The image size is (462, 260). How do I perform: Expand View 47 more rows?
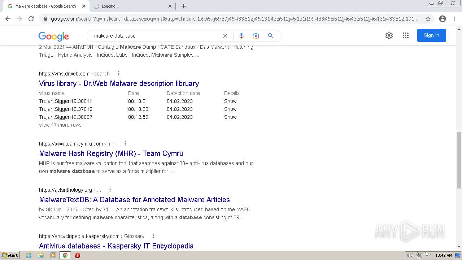[x=60, y=125]
